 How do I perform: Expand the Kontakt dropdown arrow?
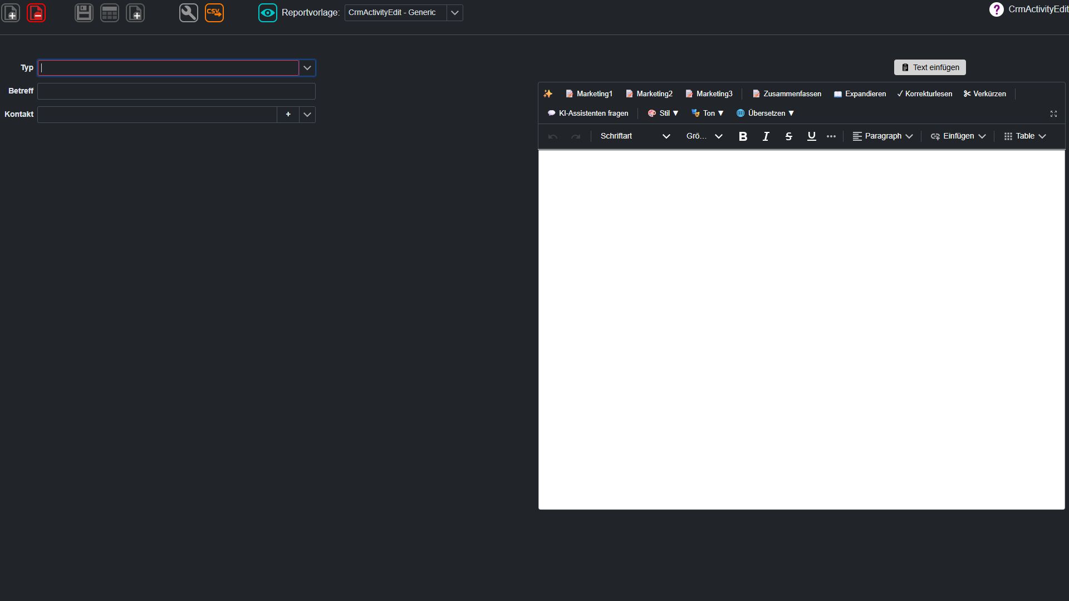(x=307, y=115)
